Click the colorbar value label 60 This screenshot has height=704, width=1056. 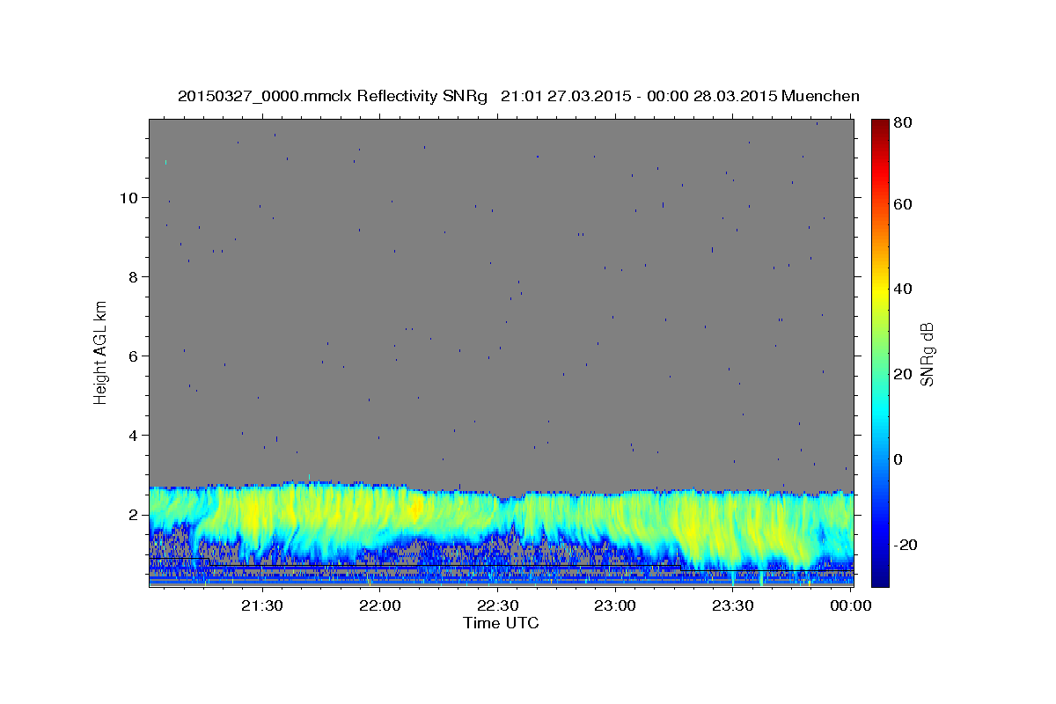pos(902,204)
